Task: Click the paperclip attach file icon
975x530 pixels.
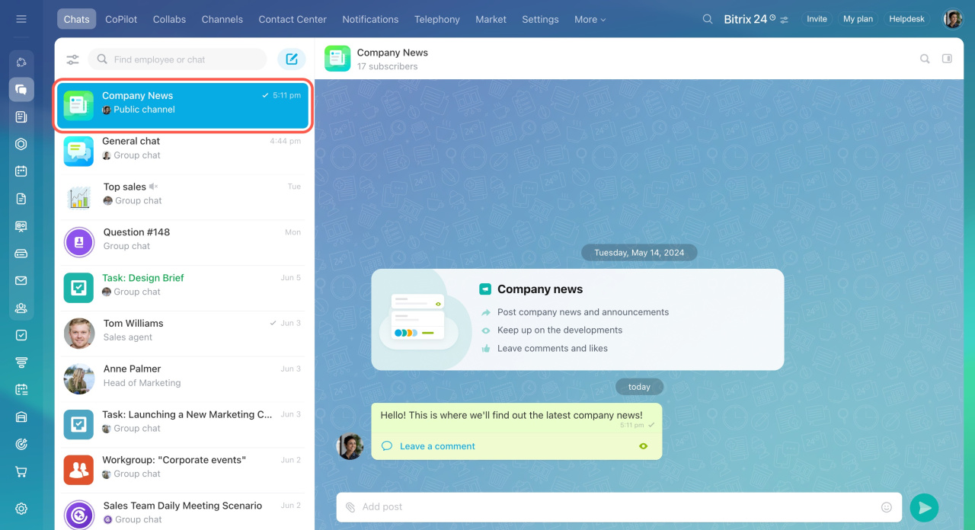Action: [x=350, y=507]
